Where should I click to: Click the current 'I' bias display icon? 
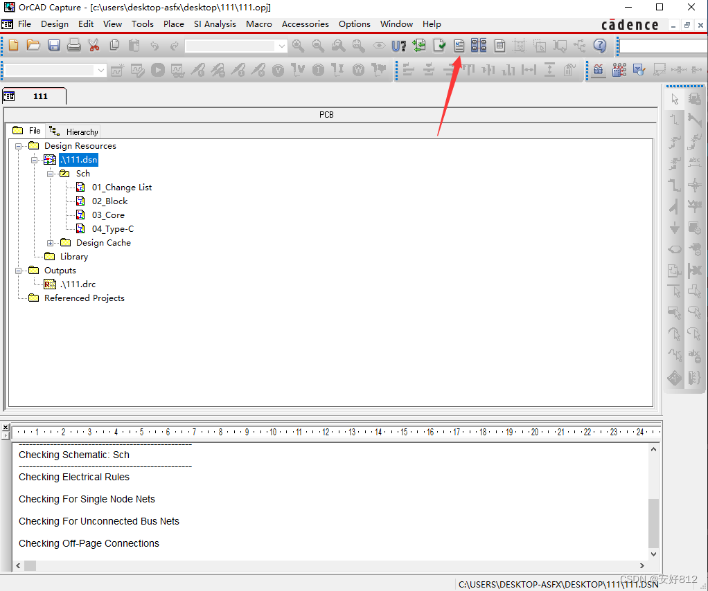[319, 70]
